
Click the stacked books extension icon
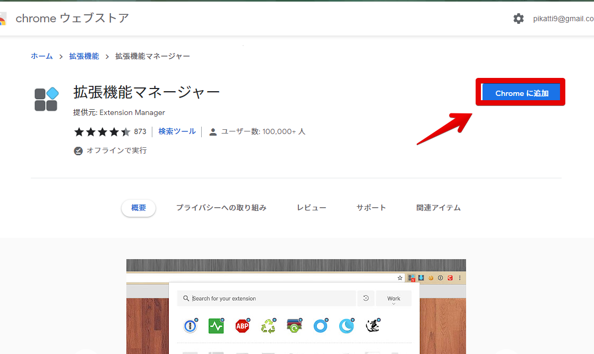295,325
